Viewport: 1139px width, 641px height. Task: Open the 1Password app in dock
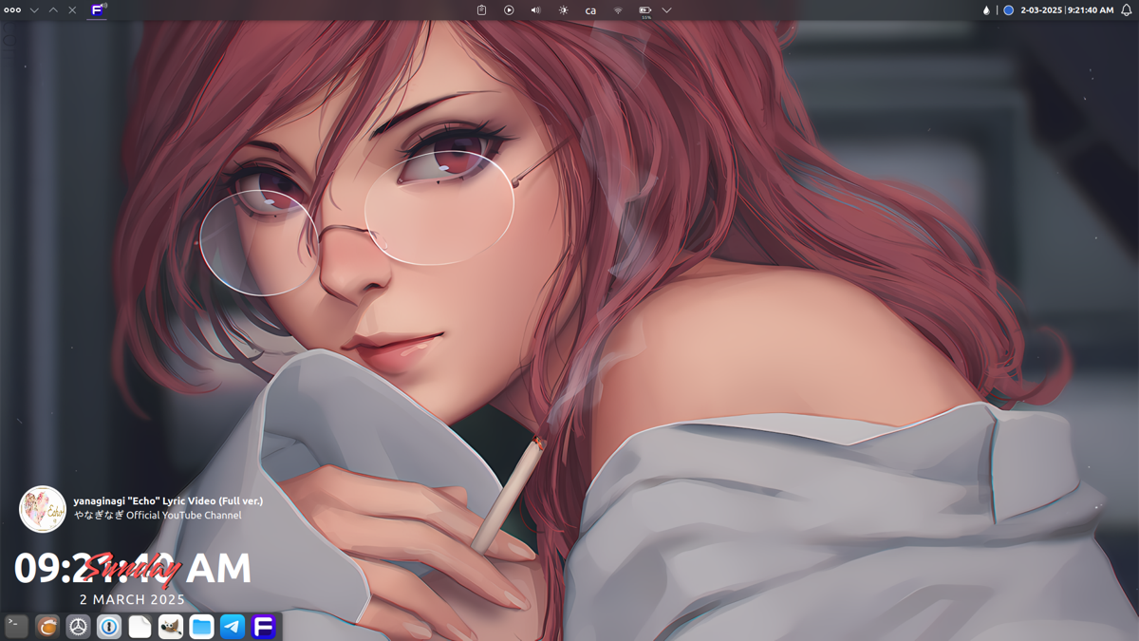pyautogui.click(x=109, y=626)
